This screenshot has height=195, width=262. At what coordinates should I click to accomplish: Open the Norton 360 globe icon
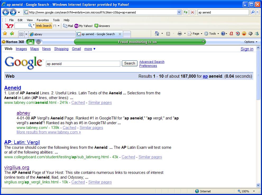pos(38,42)
